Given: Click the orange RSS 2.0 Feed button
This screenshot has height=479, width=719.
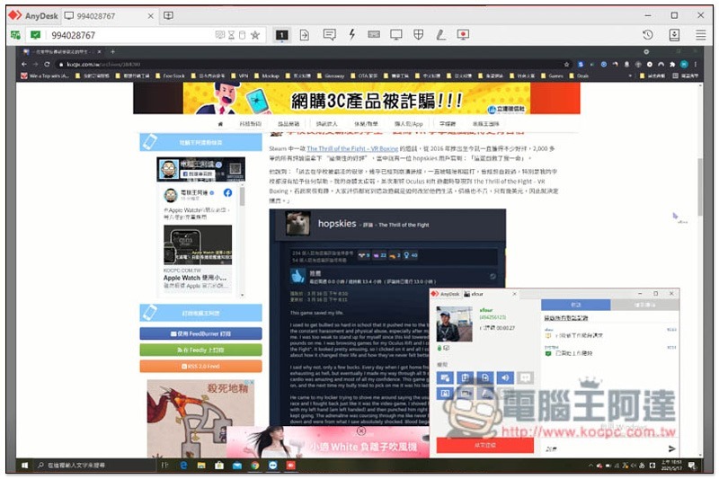Looking at the screenshot, I should pyautogui.click(x=200, y=367).
